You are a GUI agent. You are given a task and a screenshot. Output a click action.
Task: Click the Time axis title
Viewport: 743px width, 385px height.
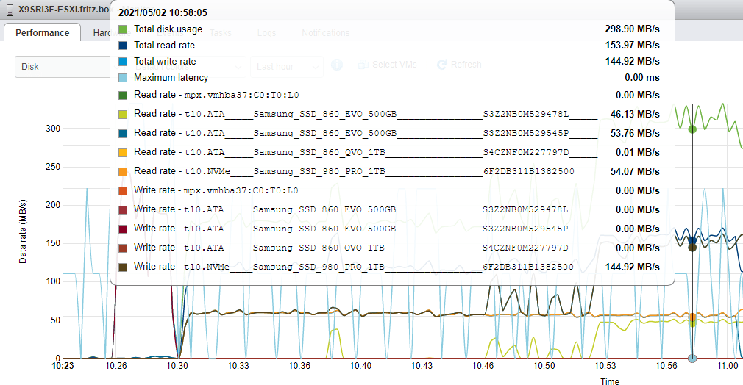point(610,381)
